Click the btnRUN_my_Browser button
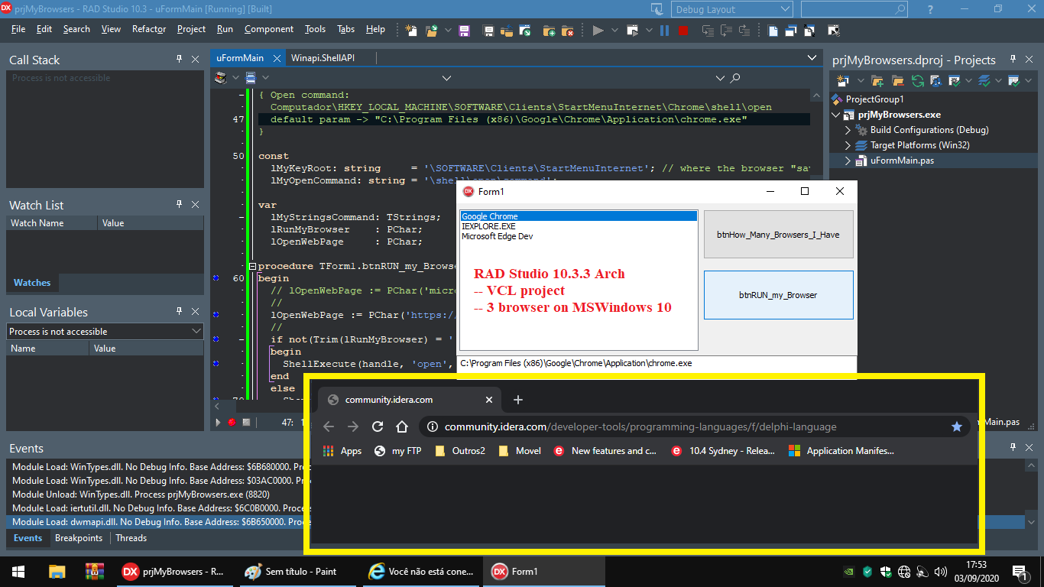Image resolution: width=1044 pixels, height=587 pixels. click(778, 294)
